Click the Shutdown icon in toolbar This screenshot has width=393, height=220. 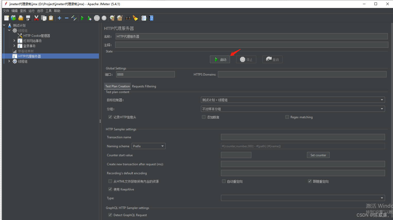(x=104, y=18)
